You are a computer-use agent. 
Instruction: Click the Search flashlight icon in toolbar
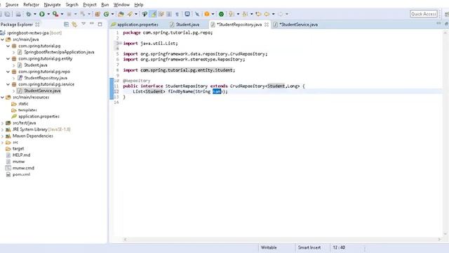(x=130, y=14)
